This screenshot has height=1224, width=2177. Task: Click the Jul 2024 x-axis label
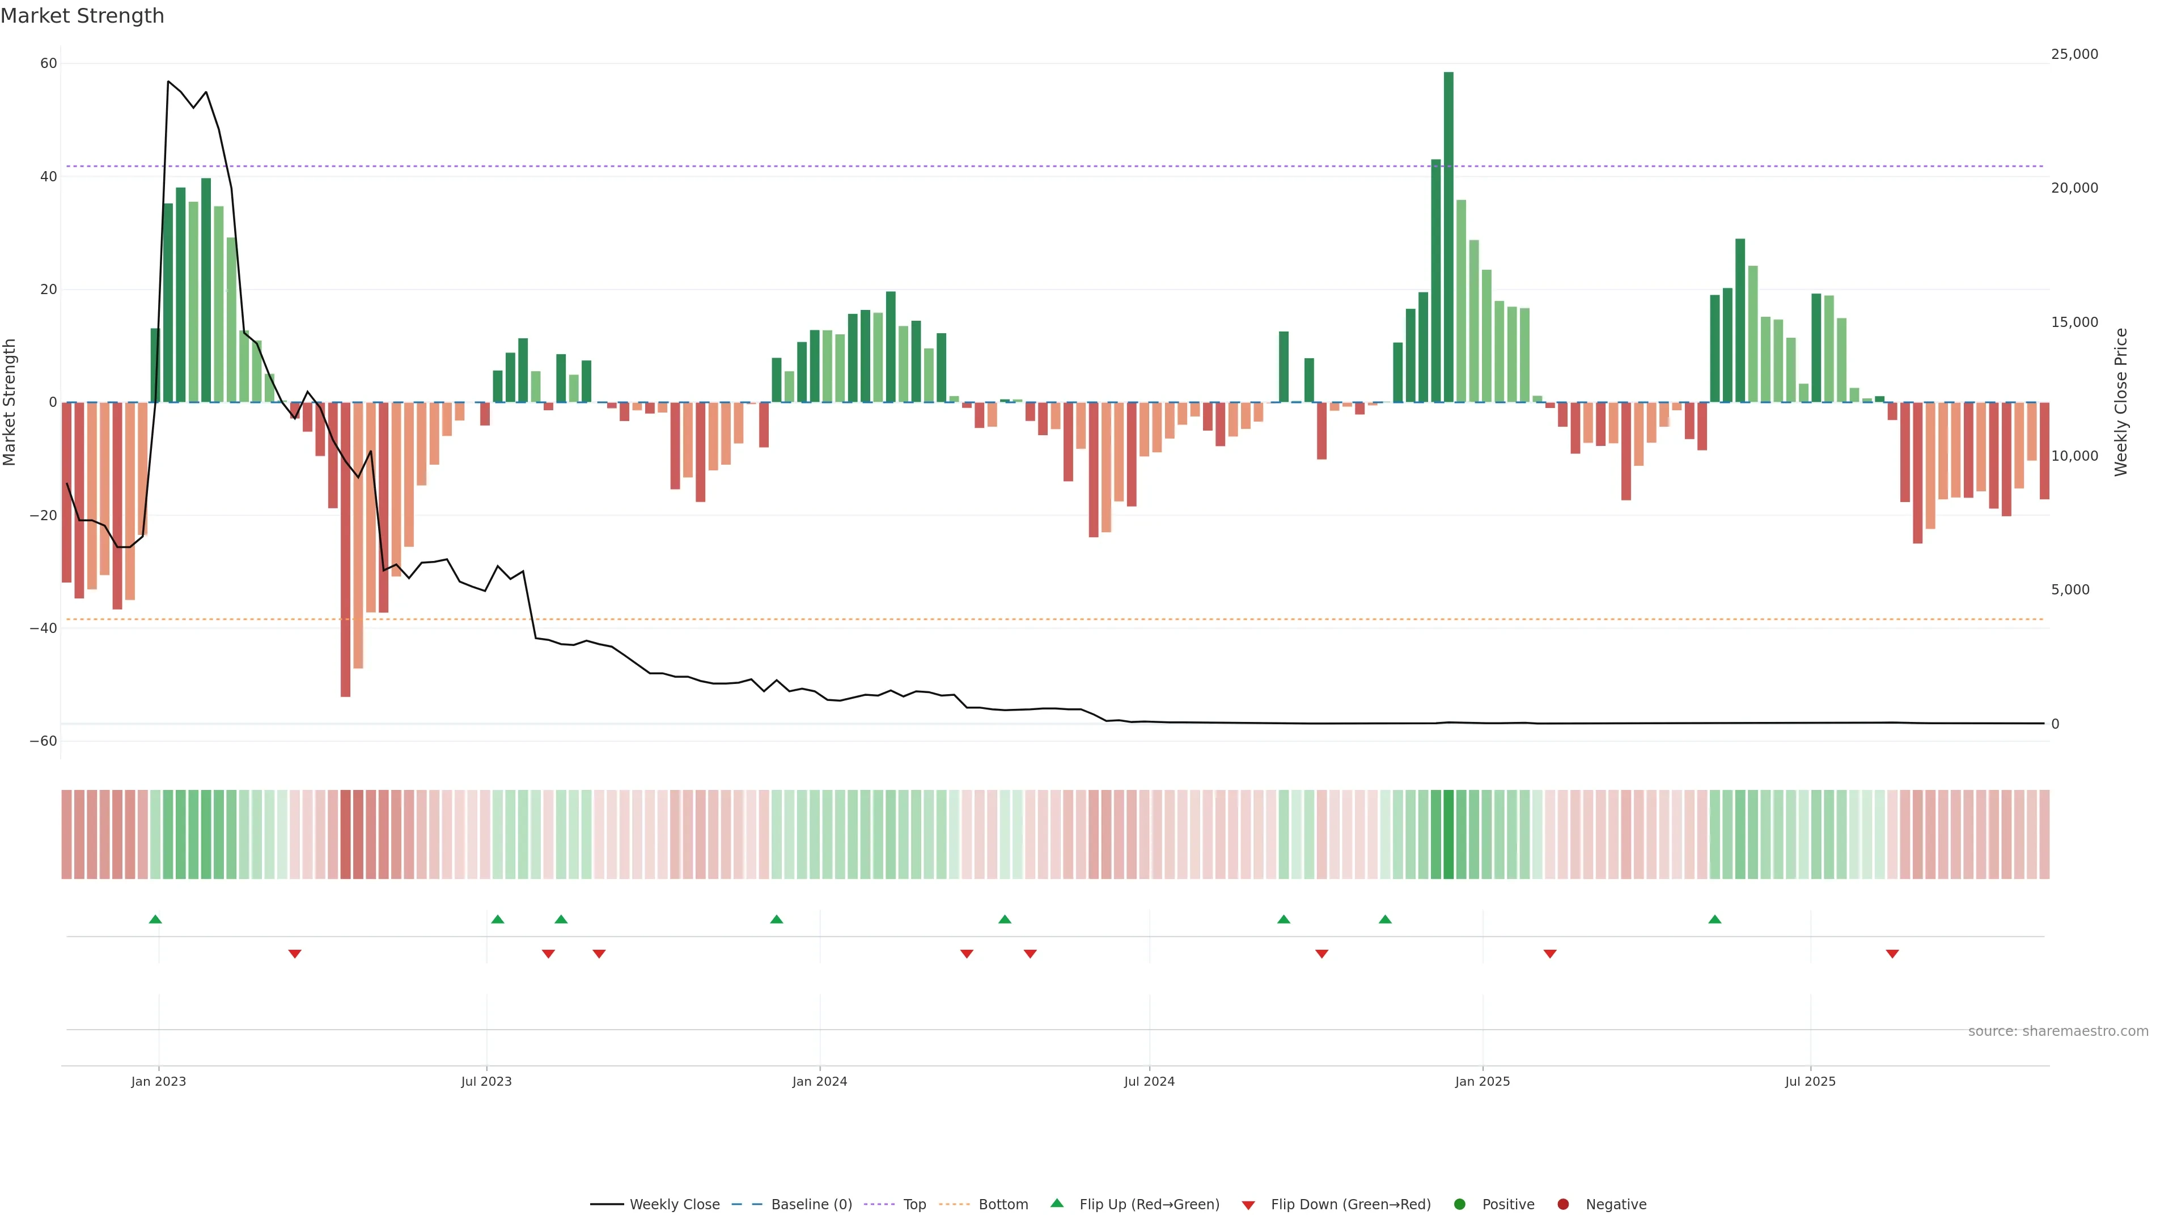[x=1149, y=1081]
